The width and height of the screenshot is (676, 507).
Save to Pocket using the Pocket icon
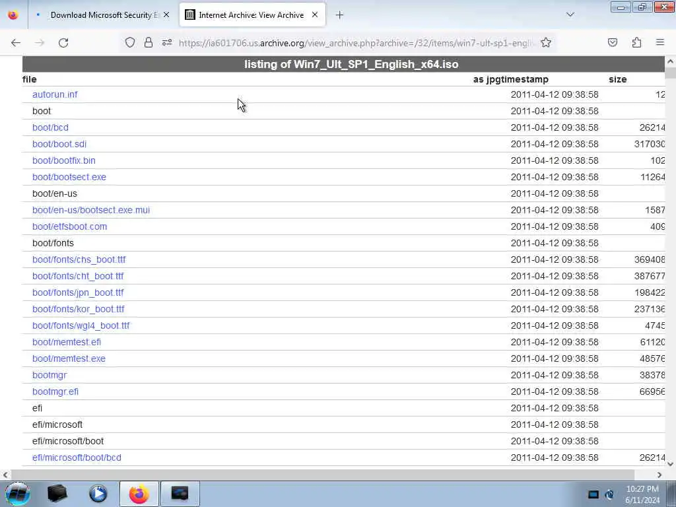(613, 42)
